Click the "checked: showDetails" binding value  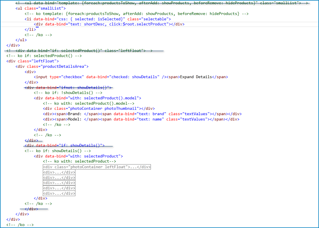(135, 77)
